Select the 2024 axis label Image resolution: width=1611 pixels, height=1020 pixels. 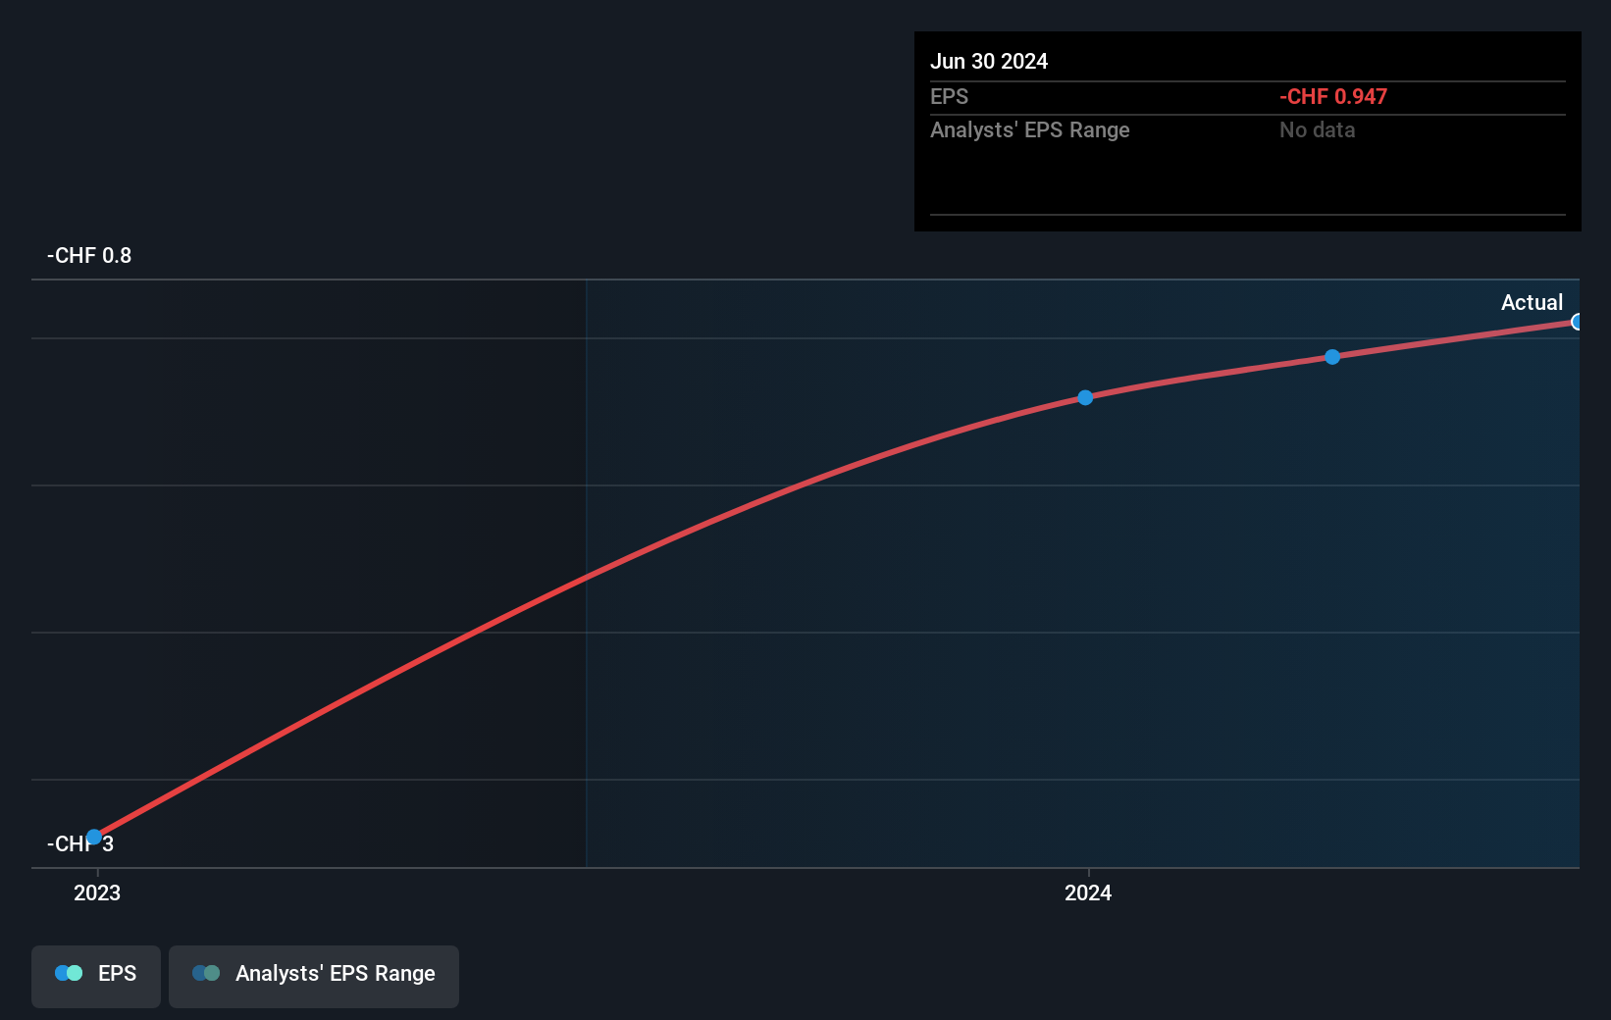pos(1087,893)
